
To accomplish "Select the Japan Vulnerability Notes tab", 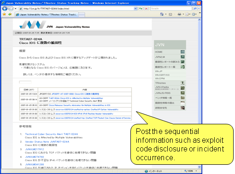I will (47, 15).
